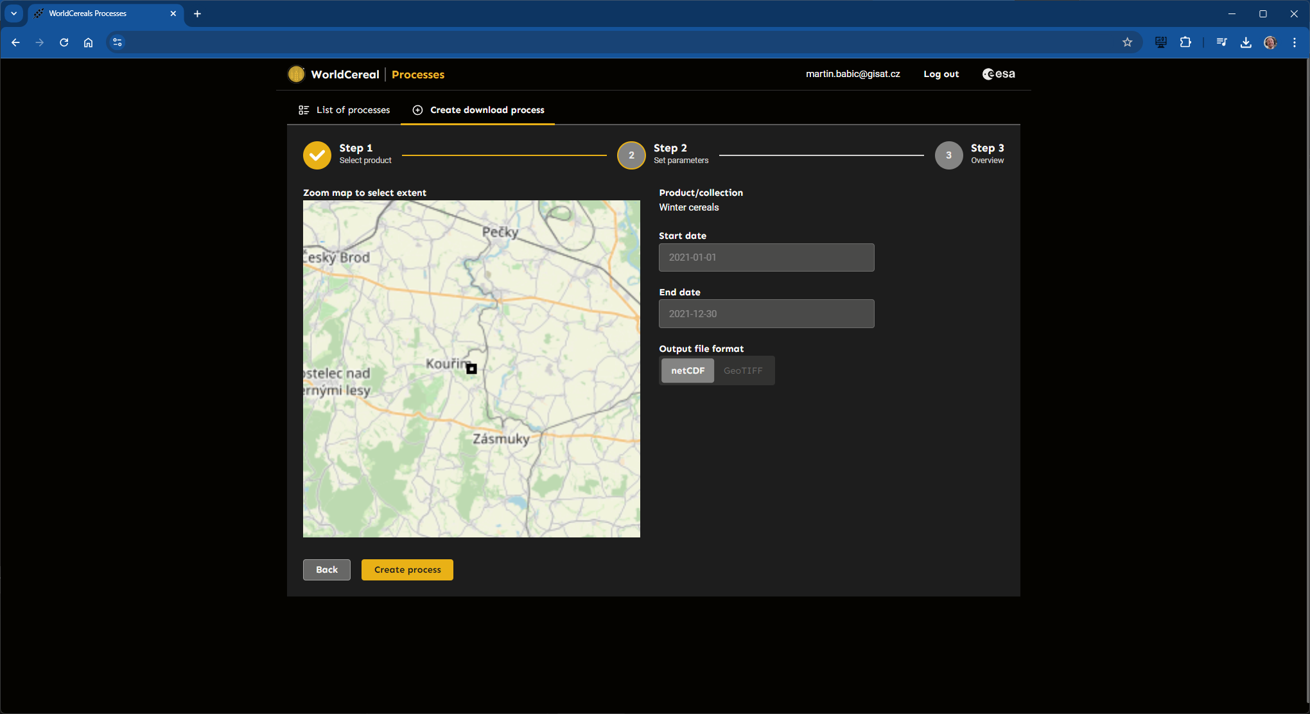Viewport: 1310px width, 714px height.
Task: Click the Step 2 number circle
Action: click(x=631, y=155)
